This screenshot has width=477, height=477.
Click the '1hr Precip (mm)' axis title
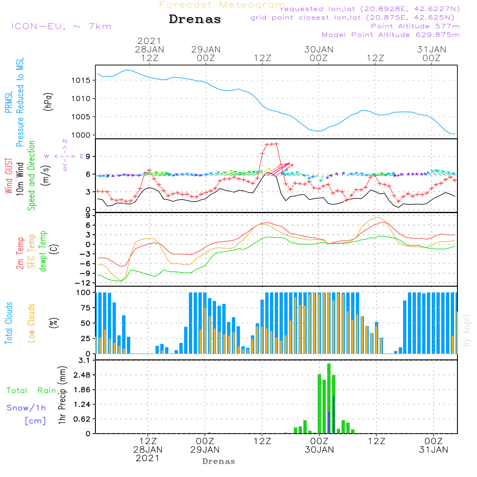click(62, 395)
